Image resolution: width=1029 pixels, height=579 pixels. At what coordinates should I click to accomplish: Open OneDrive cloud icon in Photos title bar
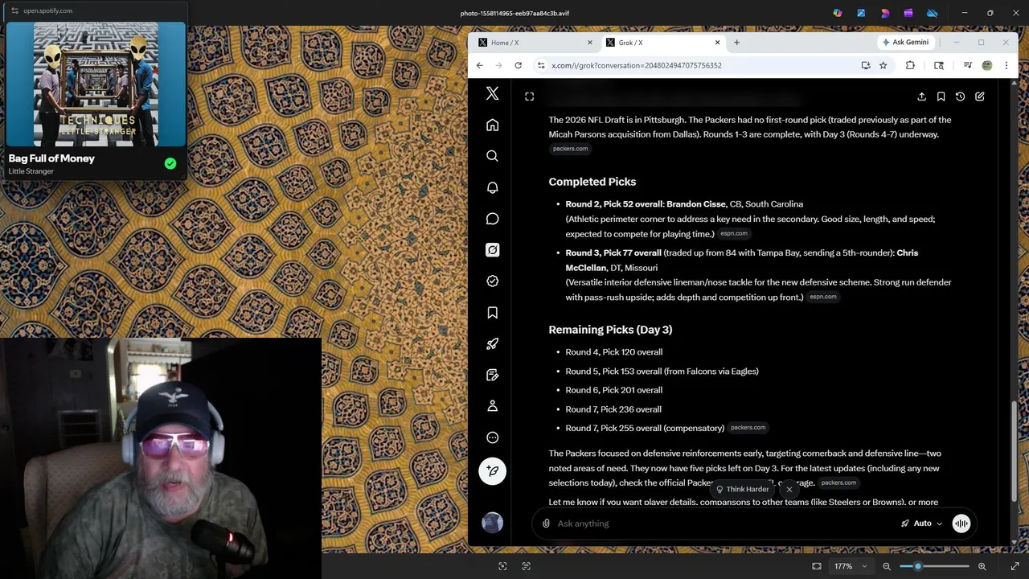click(x=932, y=13)
